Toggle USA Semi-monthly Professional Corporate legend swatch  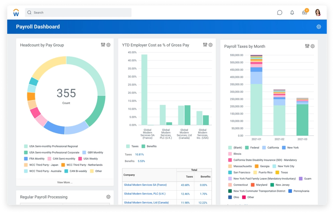point(26,152)
